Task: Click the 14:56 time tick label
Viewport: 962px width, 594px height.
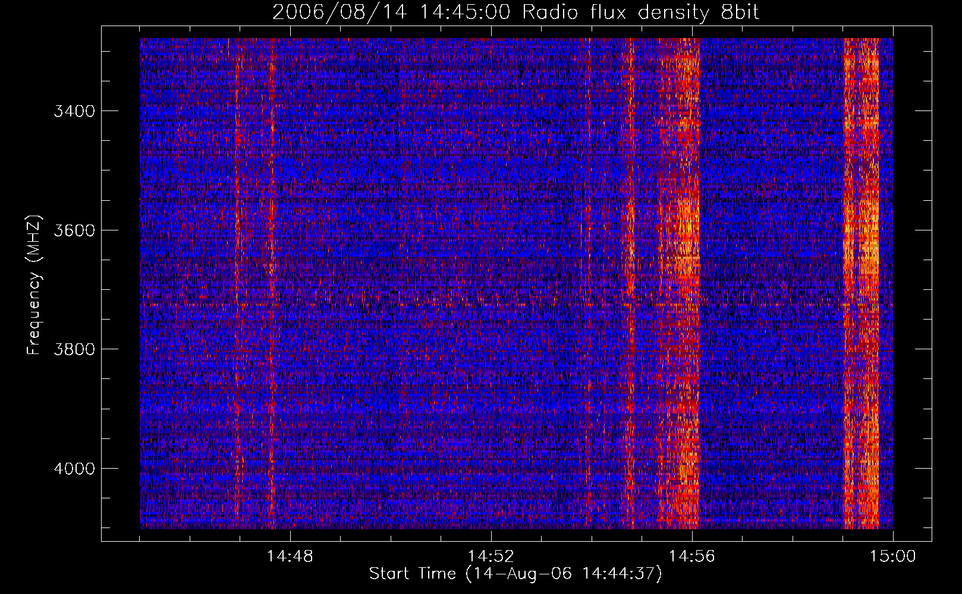Action: (691, 557)
